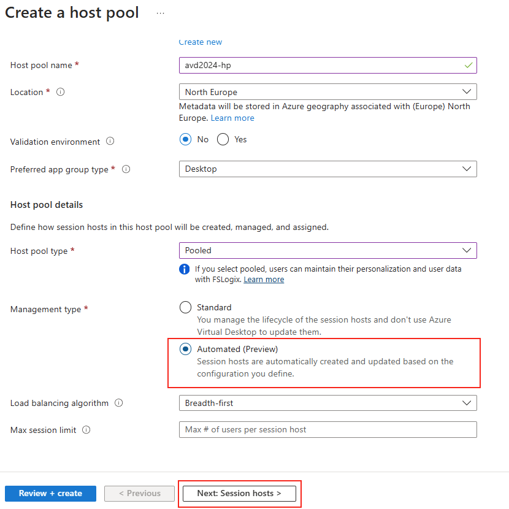
Task: Open the Host pool type Pooled dropdown
Action: (328, 250)
